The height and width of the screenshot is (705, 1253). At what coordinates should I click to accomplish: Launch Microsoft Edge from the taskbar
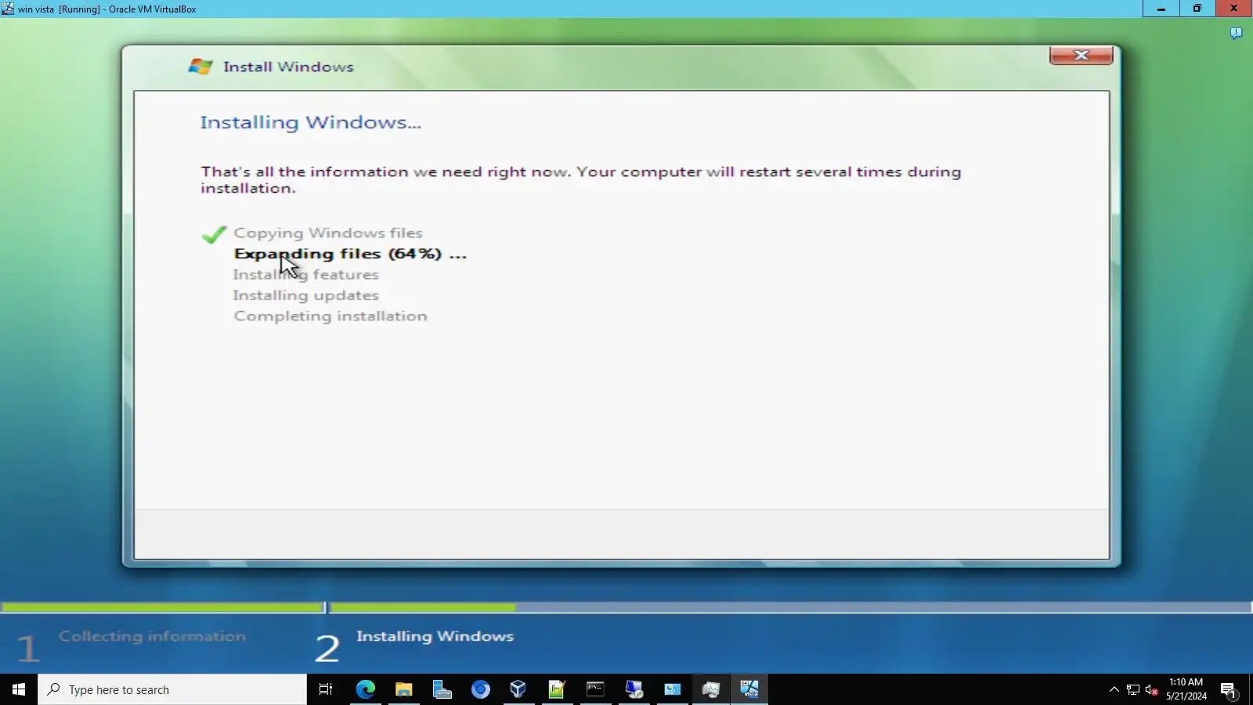click(x=366, y=689)
